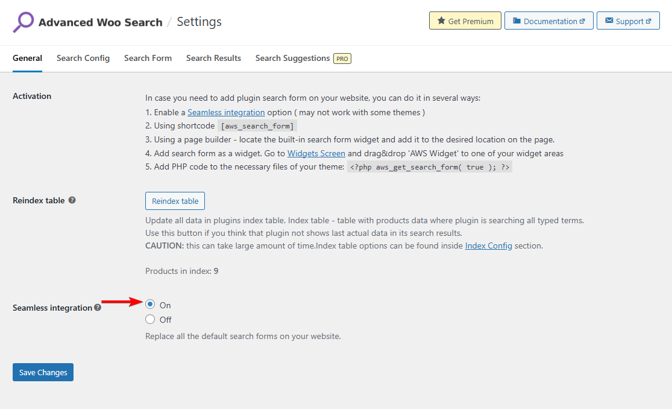Select the On radio for Seamless integration
The width and height of the screenshot is (672, 409).
point(150,305)
